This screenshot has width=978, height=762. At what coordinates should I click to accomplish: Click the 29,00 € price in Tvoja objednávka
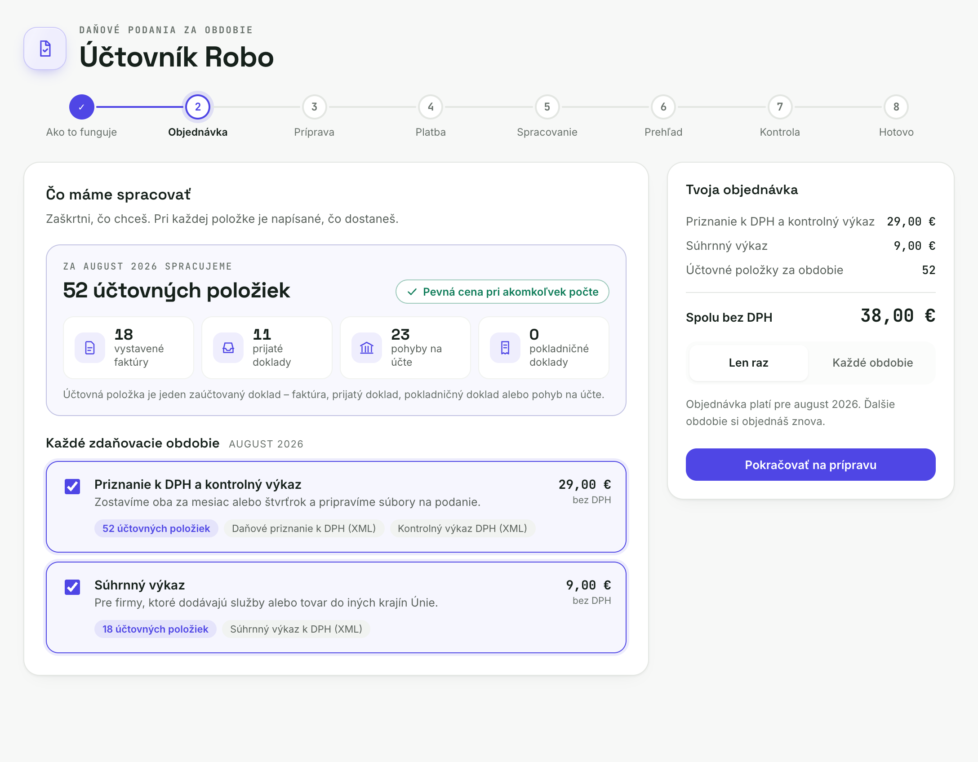tap(911, 222)
